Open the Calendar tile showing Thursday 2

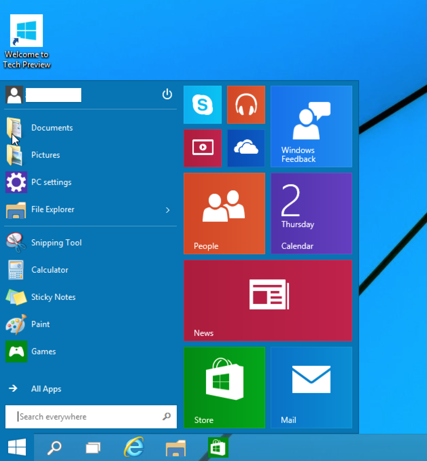[311, 214]
